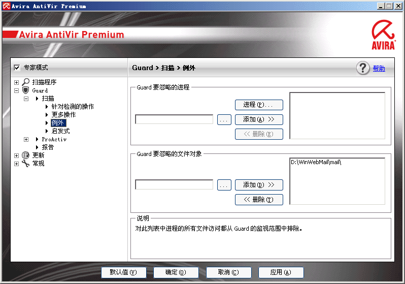Image resolution: width=405 pixels, height=284 pixels.
Task: Click 添加(A) >> to add process
Action: [259, 119]
